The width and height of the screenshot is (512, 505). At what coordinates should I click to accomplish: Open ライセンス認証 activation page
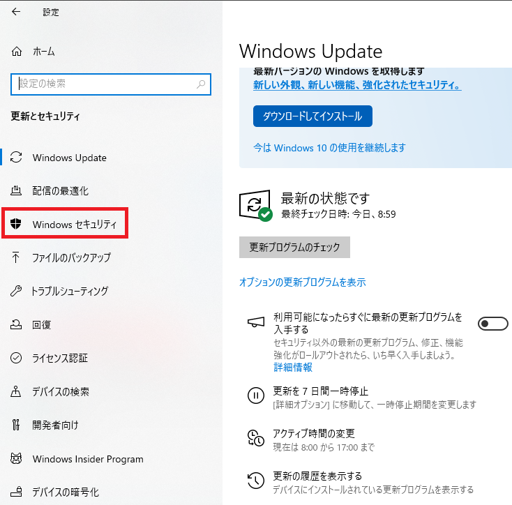pyautogui.click(x=60, y=359)
